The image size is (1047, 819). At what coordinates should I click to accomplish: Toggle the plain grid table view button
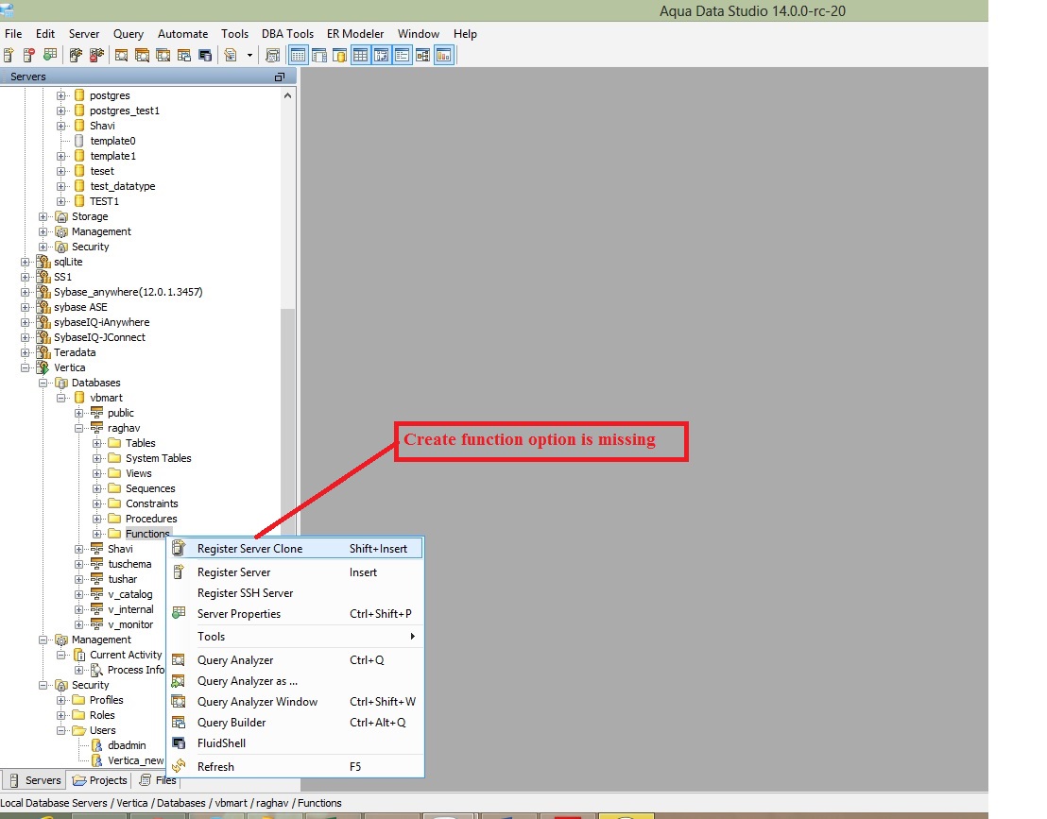[361, 56]
